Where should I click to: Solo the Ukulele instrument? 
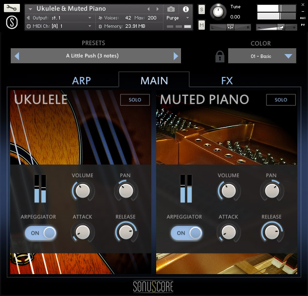pyautogui.click(x=135, y=100)
